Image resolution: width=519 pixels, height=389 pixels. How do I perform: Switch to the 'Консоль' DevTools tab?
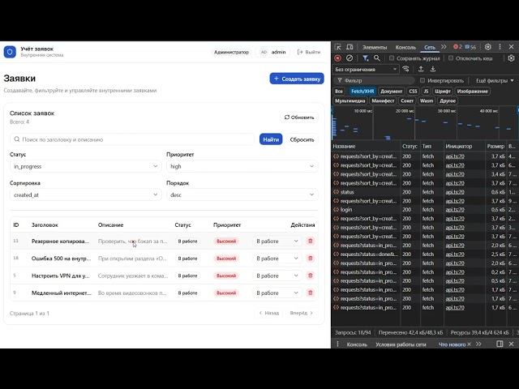pos(405,47)
